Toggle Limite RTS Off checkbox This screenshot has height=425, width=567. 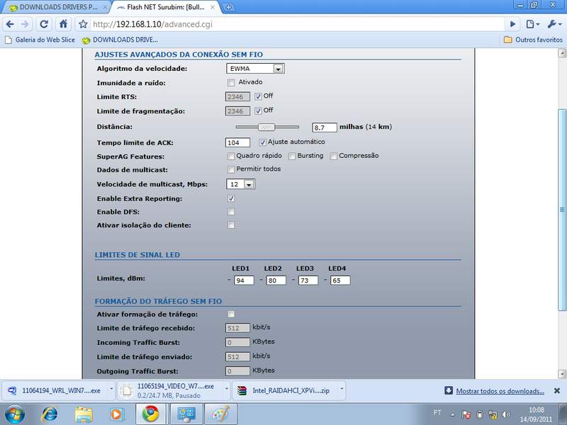click(x=258, y=96)
